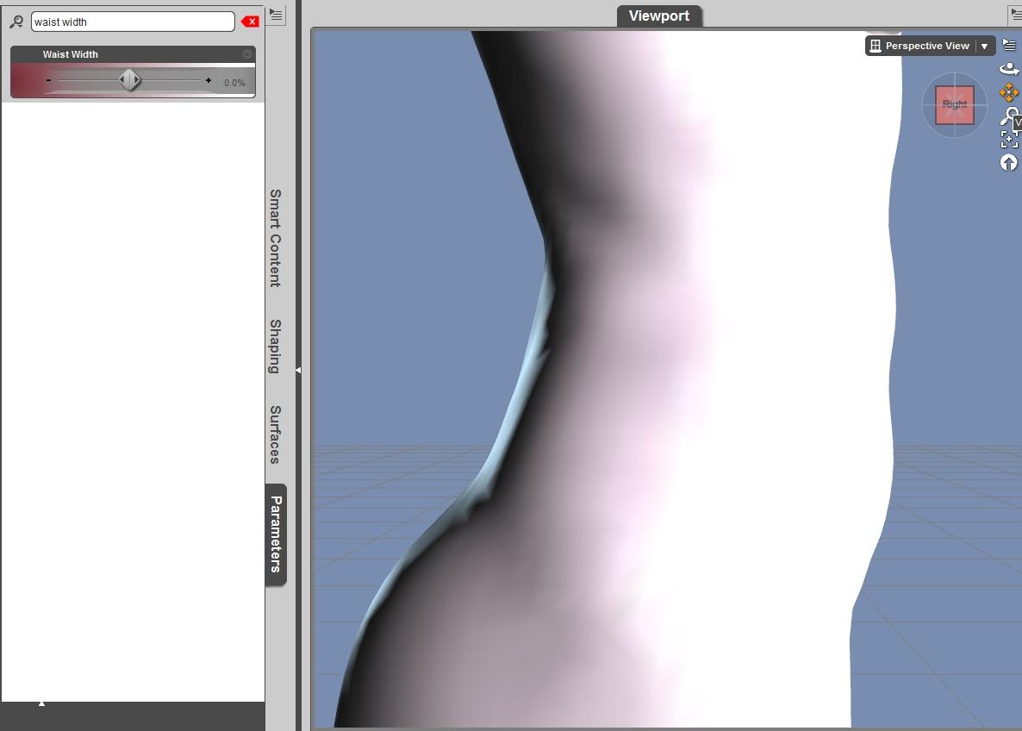The height and width of the screenshot is (731, 1022).
Task: Switch to the Smart Content tab
Action: coord(276,238)
